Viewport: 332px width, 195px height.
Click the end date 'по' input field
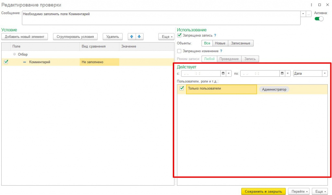tap(260, 74)
